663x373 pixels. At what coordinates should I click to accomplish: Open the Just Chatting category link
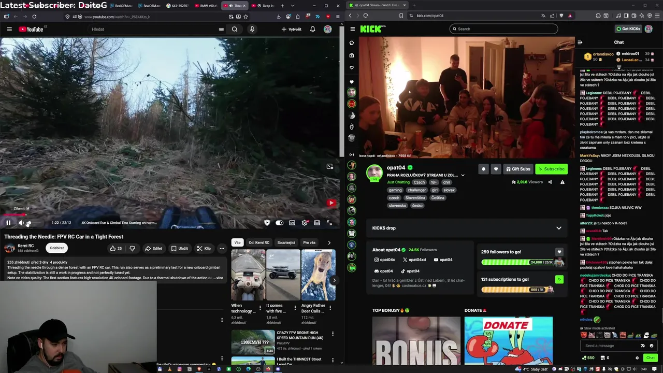[x=398, y=182]
